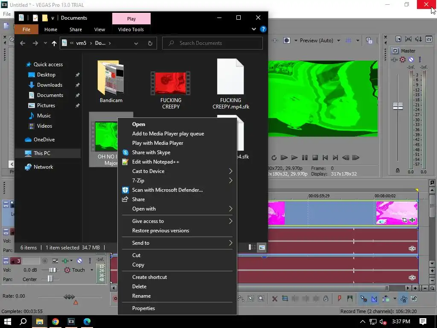Click Play From Start button in VEGAS
The height and width of the screenshot is (328, 437).
tap(284, 158)
